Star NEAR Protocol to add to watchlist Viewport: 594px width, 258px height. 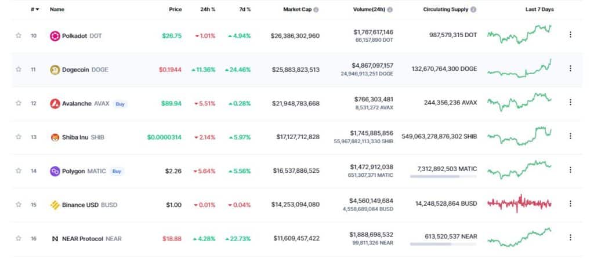(x=18, y=238)
